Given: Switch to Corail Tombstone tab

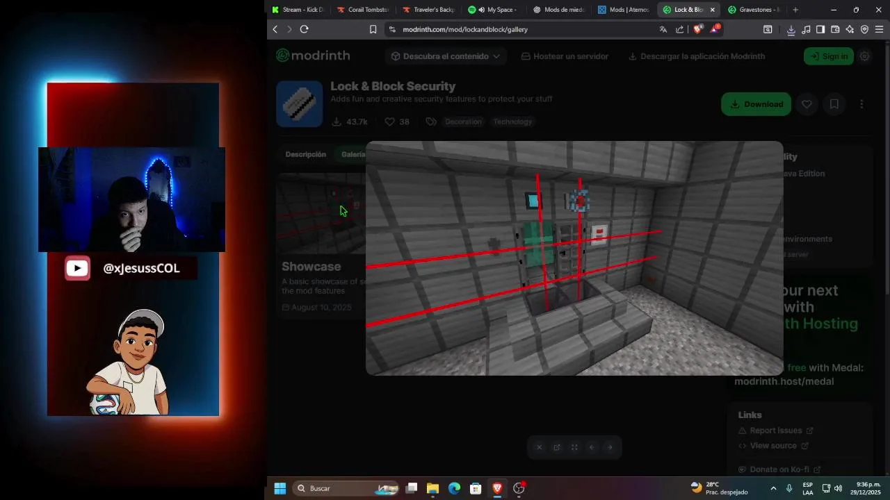Looking at the screenshot, I should point(362,10).
